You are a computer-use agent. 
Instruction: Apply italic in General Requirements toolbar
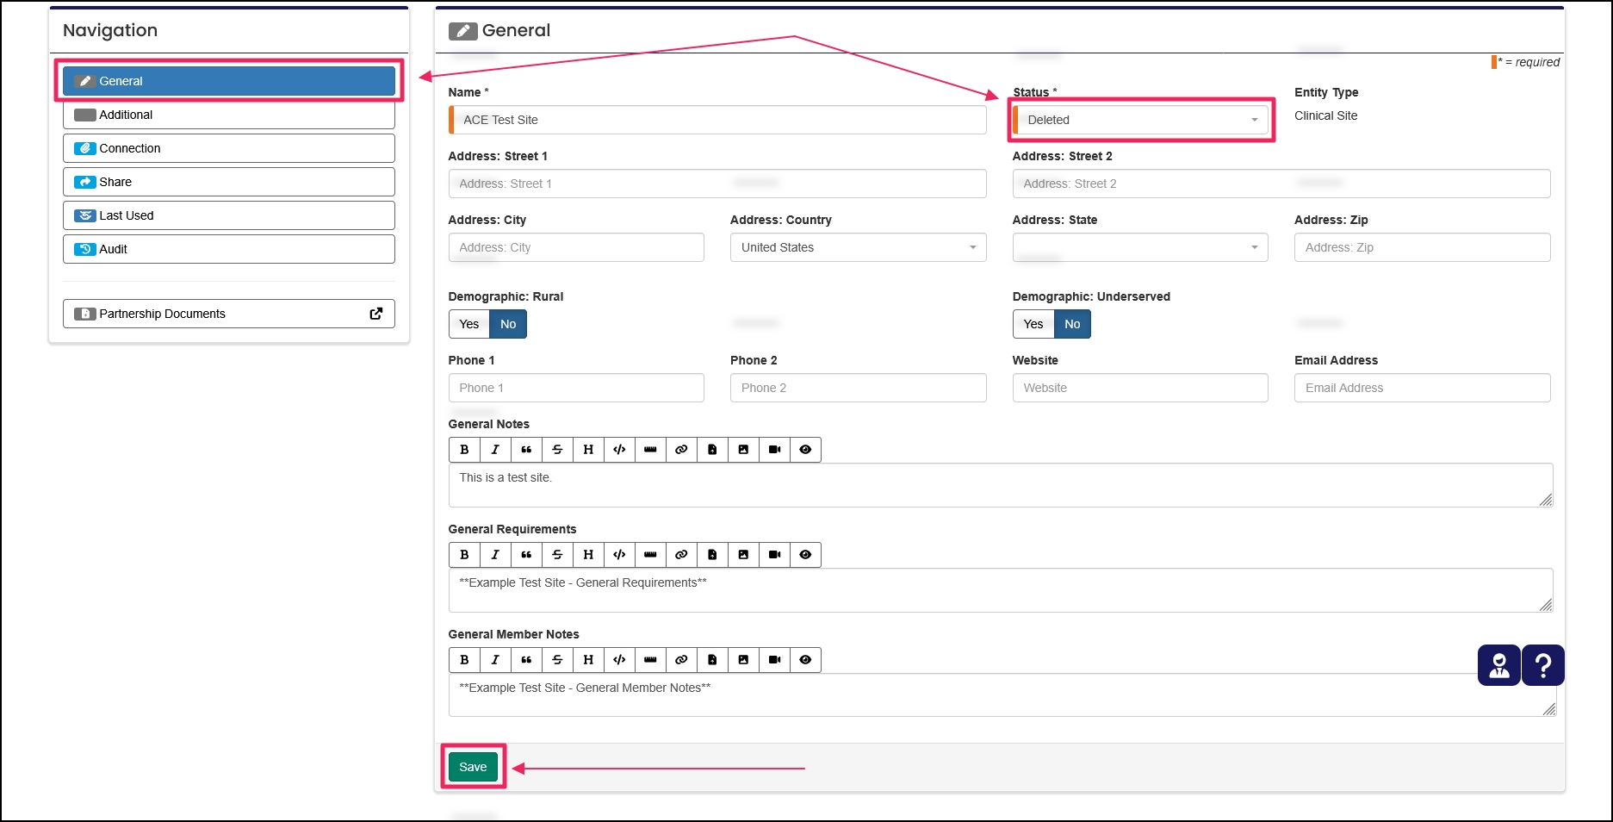(x=495, y=555)
